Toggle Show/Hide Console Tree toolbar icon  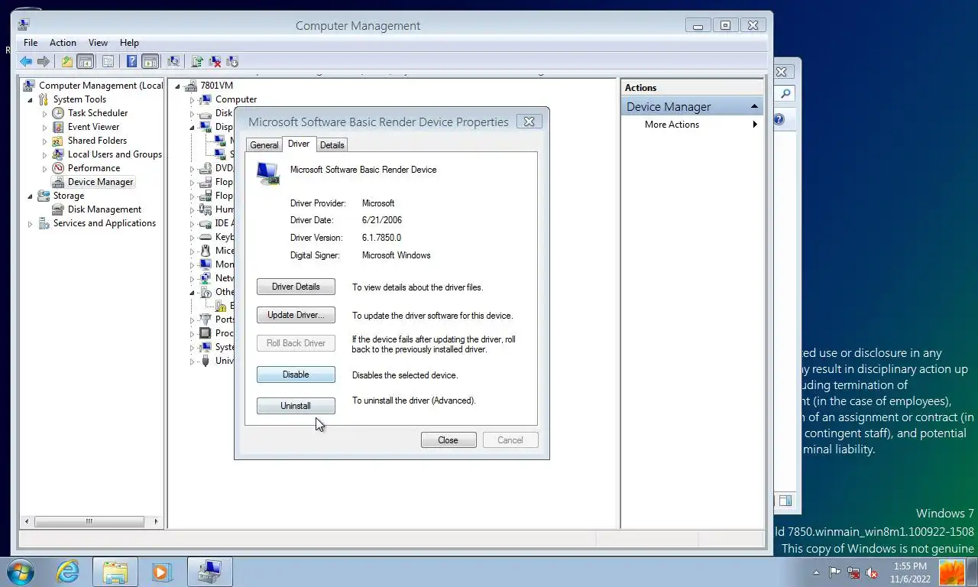86,61
